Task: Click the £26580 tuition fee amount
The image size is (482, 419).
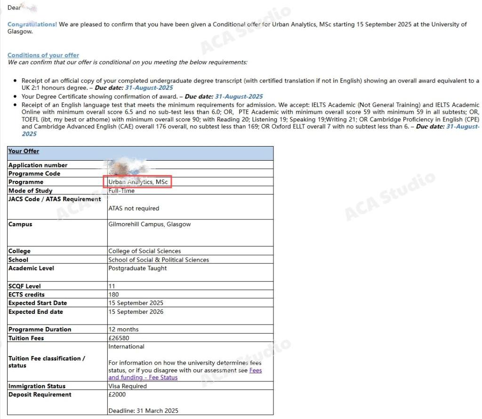Action: 118,338
